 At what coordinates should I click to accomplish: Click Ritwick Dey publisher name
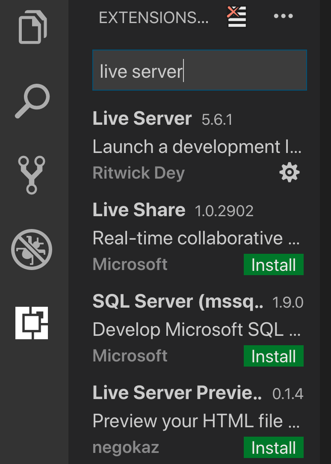139,172
